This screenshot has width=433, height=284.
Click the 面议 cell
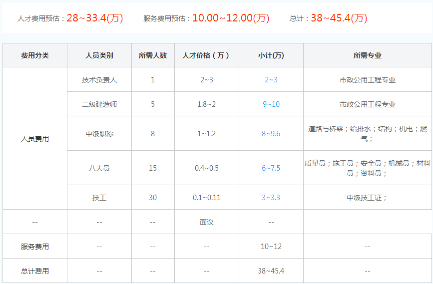coord(207,222)
